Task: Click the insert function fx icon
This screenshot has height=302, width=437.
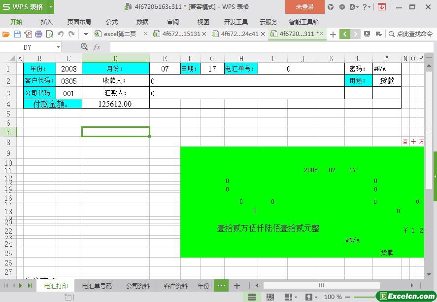Action: point(97,47)
